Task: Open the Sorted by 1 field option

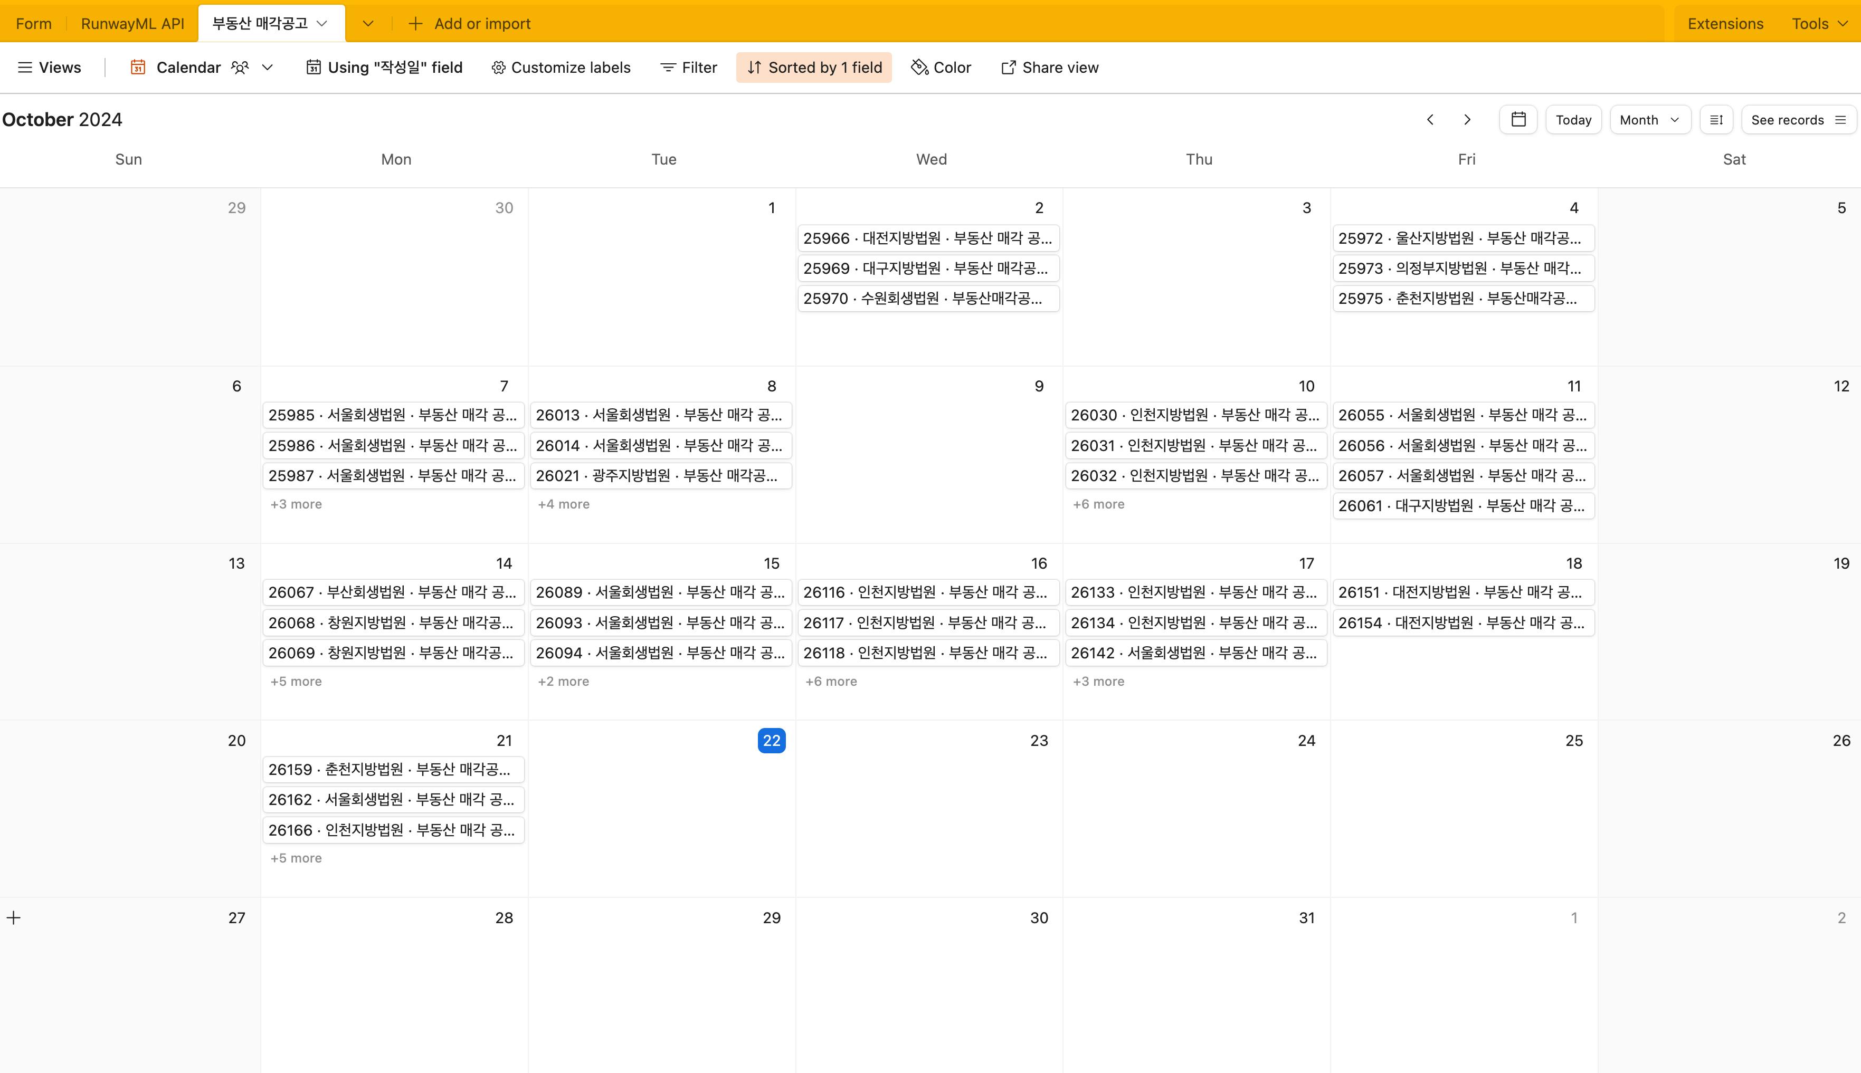Action: coord(813,67)
